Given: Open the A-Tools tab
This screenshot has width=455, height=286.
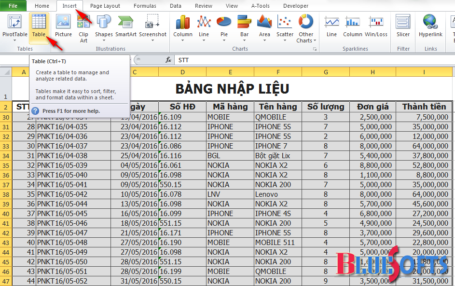Looking at the screenshot, I should point(260,6).
